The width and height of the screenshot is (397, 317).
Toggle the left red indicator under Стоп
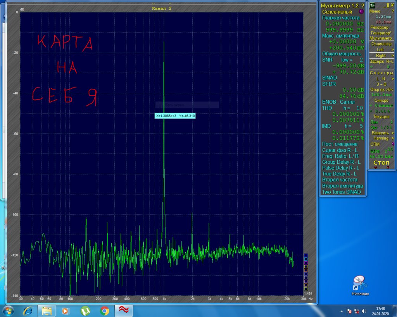point(376,167)
